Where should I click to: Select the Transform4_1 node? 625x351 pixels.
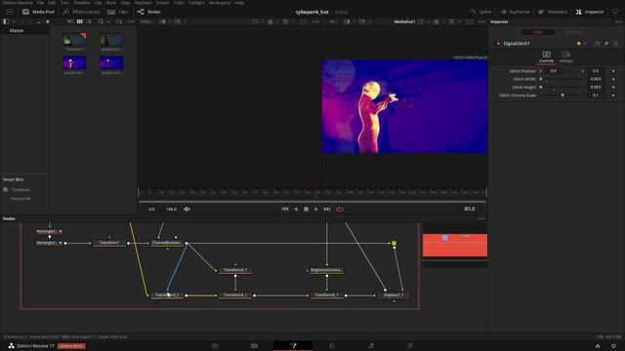point(235,295)
